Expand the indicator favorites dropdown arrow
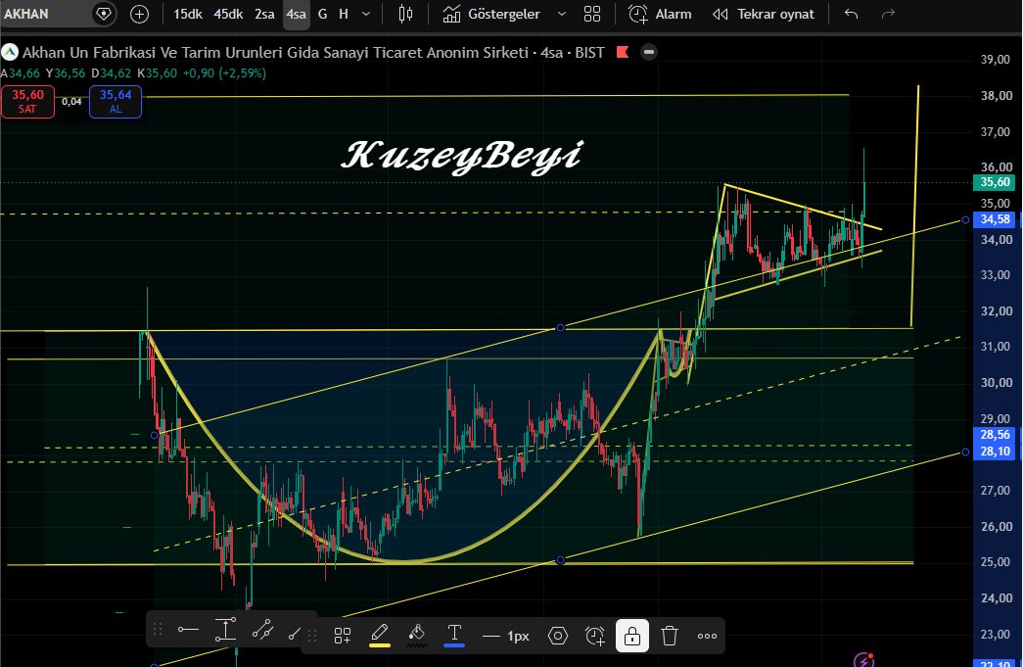 click(x=562, y=14)
